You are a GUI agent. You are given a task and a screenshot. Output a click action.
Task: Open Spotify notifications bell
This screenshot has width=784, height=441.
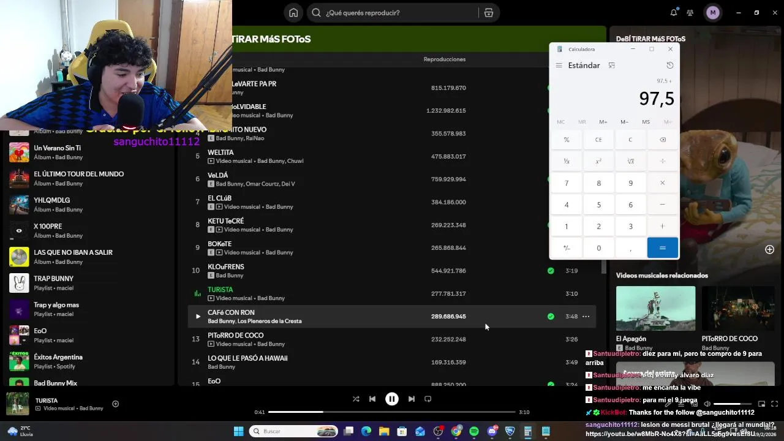[x=674, y=13]
